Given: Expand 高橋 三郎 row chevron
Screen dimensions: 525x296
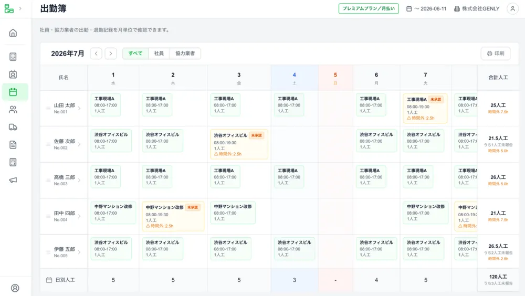Looking at the screenshot, I should (79, 180).
